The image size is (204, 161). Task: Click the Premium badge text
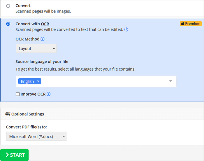pyautogui.click(x=193, y=24)
